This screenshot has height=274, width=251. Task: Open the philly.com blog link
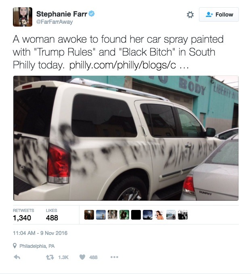pyautogui.click(x=129, y=65)
